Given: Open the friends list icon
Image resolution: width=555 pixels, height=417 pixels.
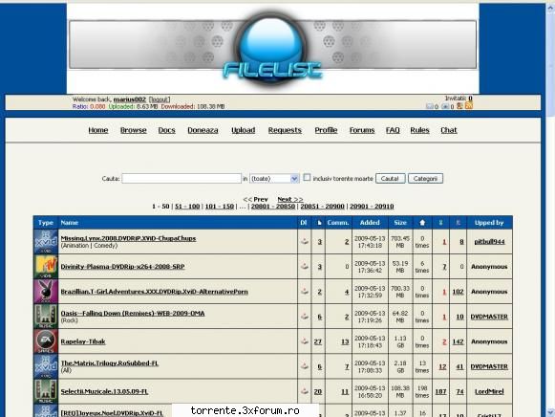Looking at the screenshot, I should click(459, 106).
